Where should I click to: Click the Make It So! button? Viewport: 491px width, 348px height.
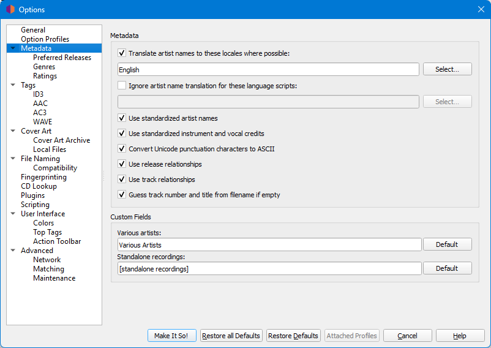click(x=171, y=336)
